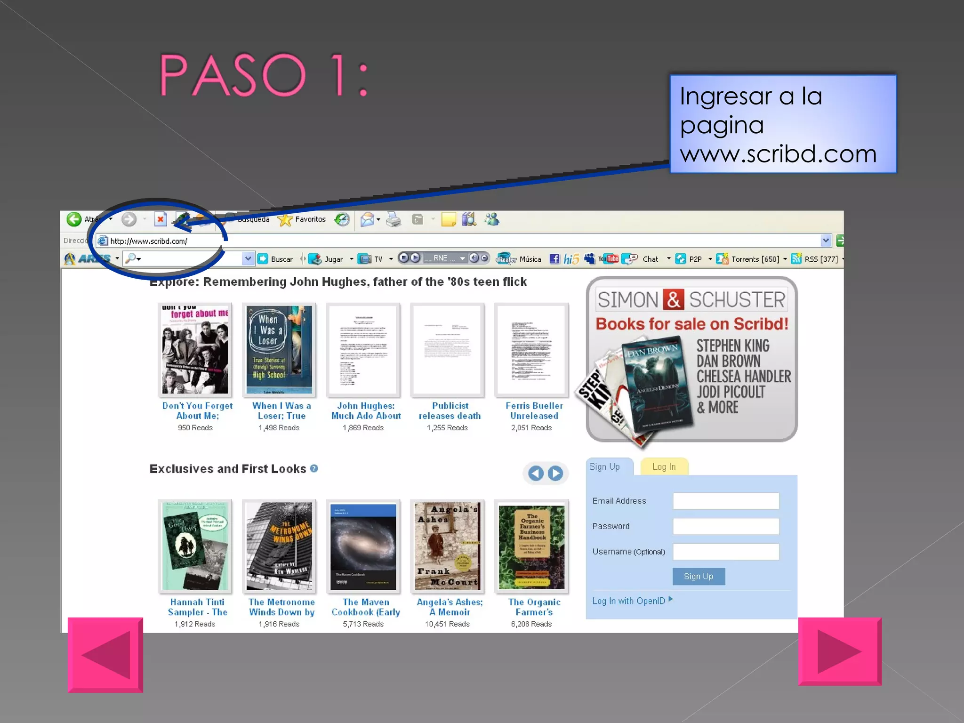Click the Stop loading red X icon
The image size is (964, 723).
(x=161, y=219)
